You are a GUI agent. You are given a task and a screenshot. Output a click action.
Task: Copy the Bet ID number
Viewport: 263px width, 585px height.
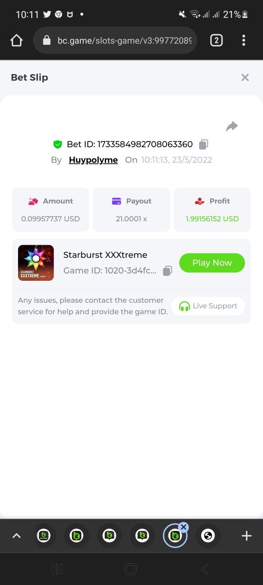point(204,144)
